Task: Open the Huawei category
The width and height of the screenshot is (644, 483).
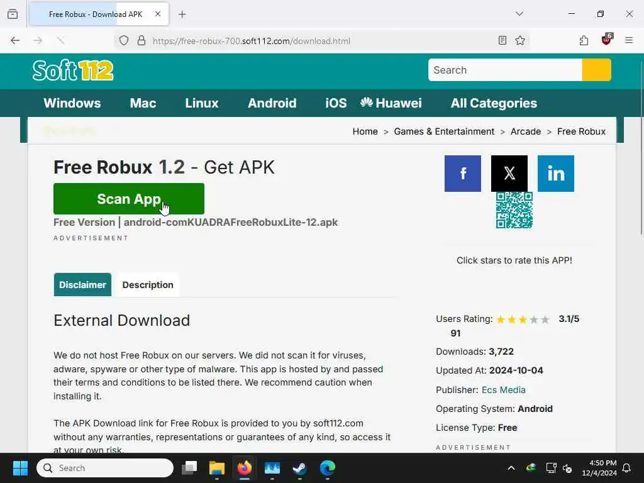Action: (391, 103)
